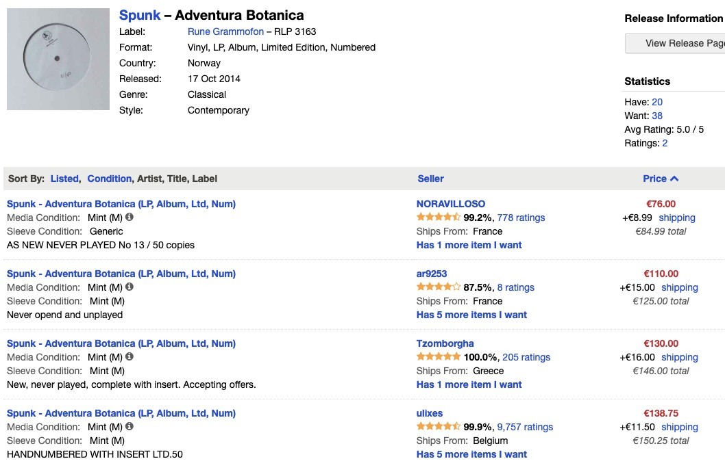Sort listings by Listed
725x472 pixels.
pyautogui.click(x=64, y=179)
